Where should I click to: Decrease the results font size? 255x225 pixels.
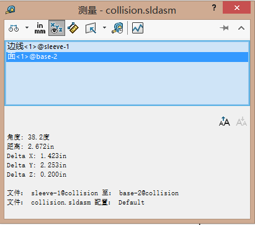click(241, 121)
